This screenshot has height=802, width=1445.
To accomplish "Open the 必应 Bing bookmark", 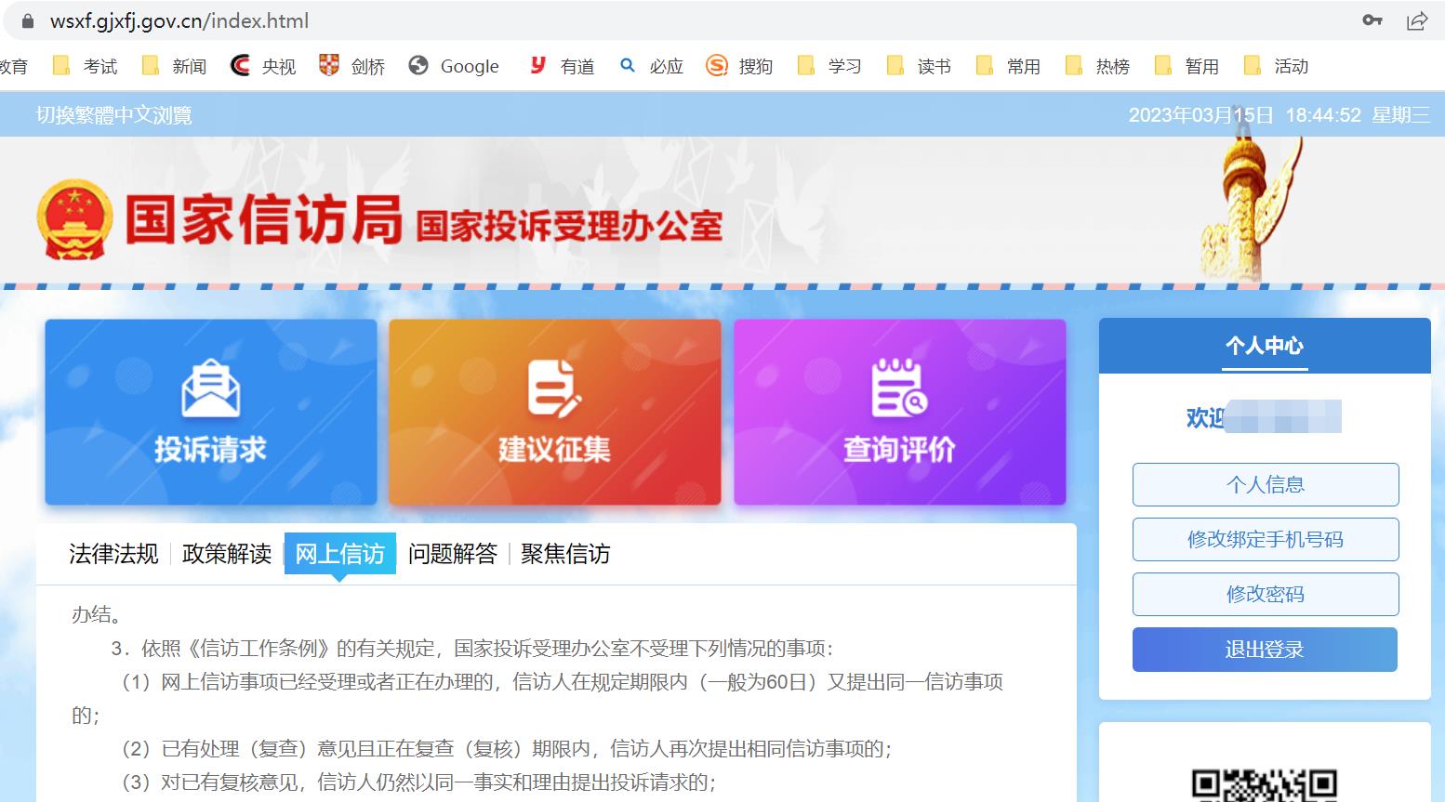I will [651, 66].
